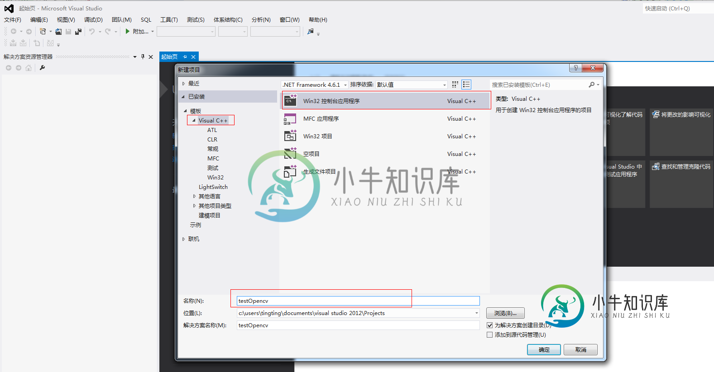This screenshot has width=714, height=372.
Task: Open the 调试(D) menu
Action: point(93,20)
